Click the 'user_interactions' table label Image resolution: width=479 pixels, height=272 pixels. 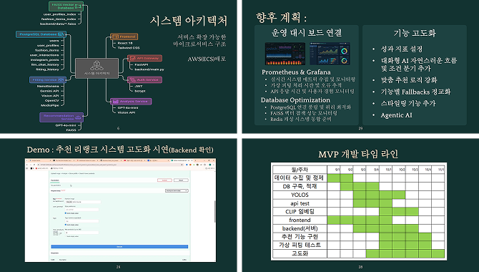coord(44,55)
